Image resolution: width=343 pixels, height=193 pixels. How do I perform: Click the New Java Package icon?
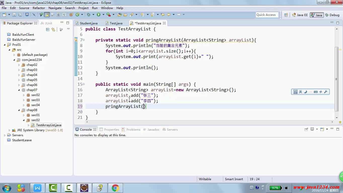pyautogui.click(x=71, y=15)
